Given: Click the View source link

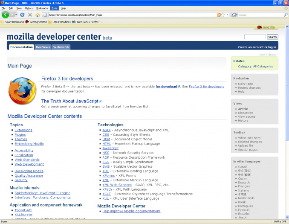Looking at the screenshot, I should pos(247,116).
